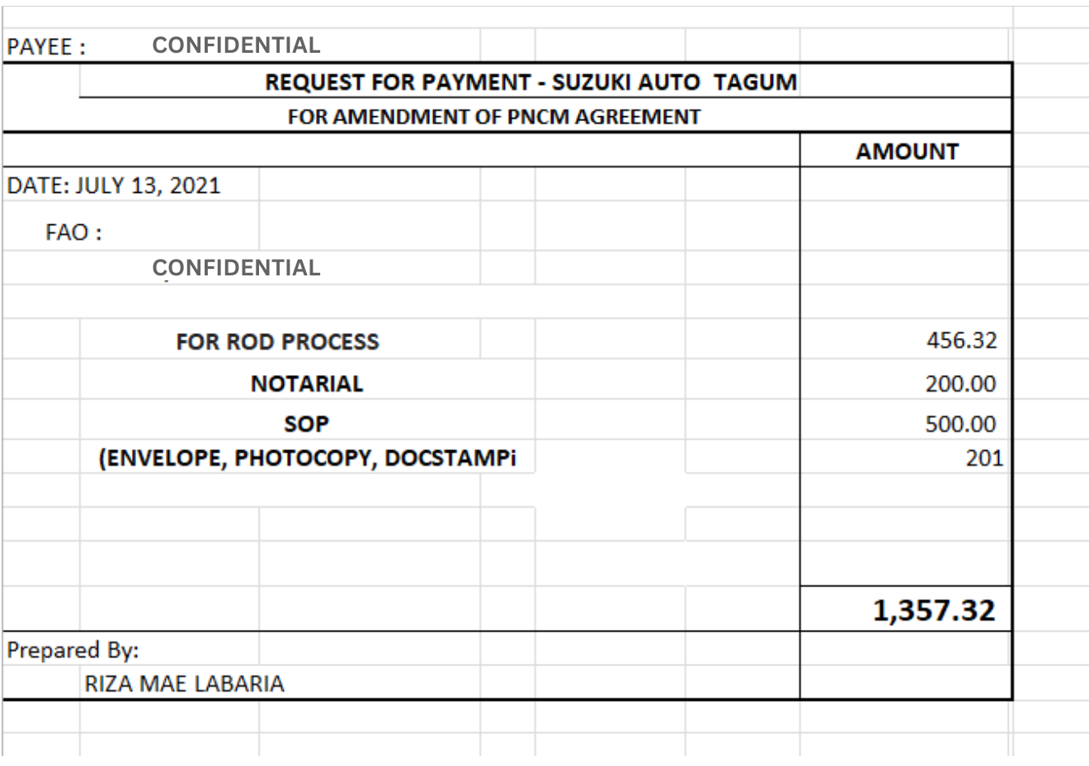1089x766 pixels.
Task: Select the (ENVELOPE, PHOTOCOPY, DOCSTAMPi cell
Action: pos(308,458)
